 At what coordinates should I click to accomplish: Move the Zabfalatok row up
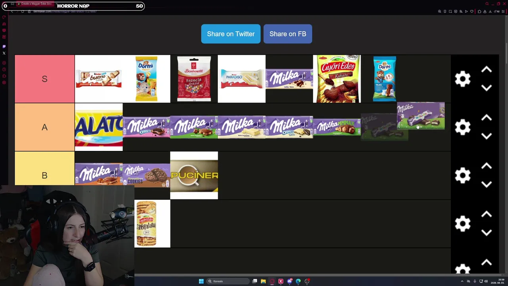tap(487, 214)
